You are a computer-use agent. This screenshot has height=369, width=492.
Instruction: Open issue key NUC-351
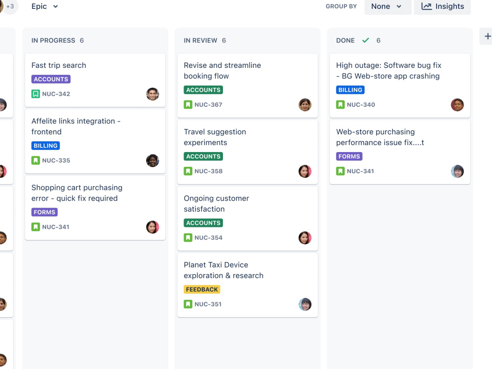[208, 304]
